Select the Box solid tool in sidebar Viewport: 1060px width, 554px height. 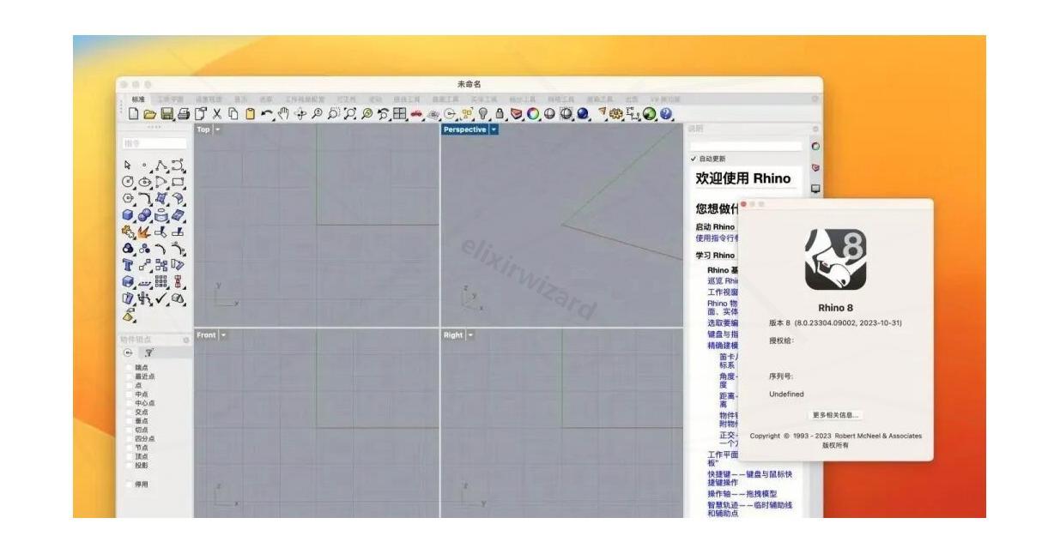(128, 215)
